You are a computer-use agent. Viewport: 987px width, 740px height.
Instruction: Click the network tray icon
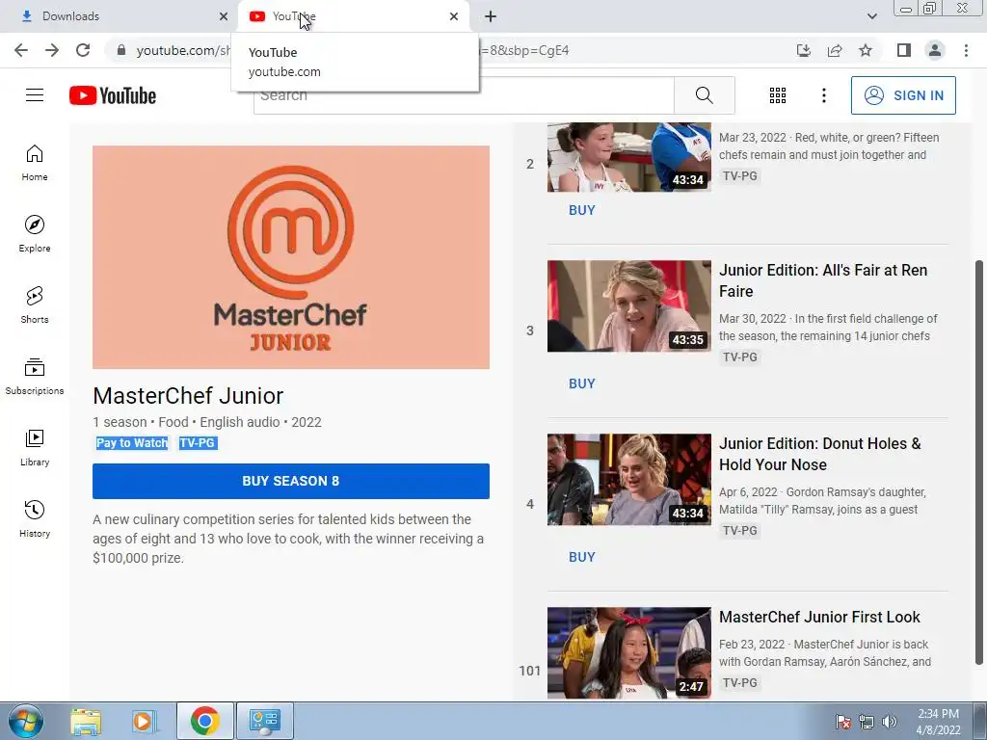[x=867, y=722]
